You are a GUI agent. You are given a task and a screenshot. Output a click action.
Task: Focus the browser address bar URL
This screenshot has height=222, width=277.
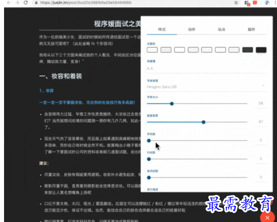pos(86,3)
